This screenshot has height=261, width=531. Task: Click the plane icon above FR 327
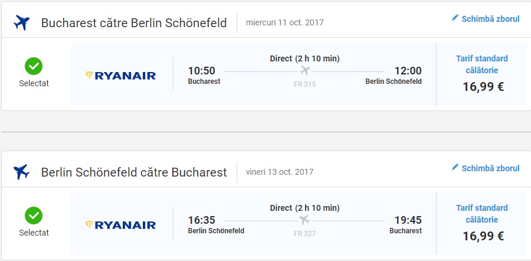304,221
